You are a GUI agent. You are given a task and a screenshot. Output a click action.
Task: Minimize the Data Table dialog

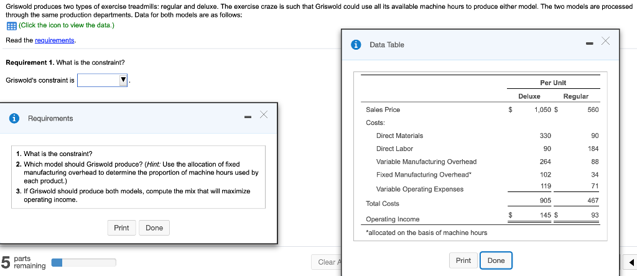coord(590,44)
